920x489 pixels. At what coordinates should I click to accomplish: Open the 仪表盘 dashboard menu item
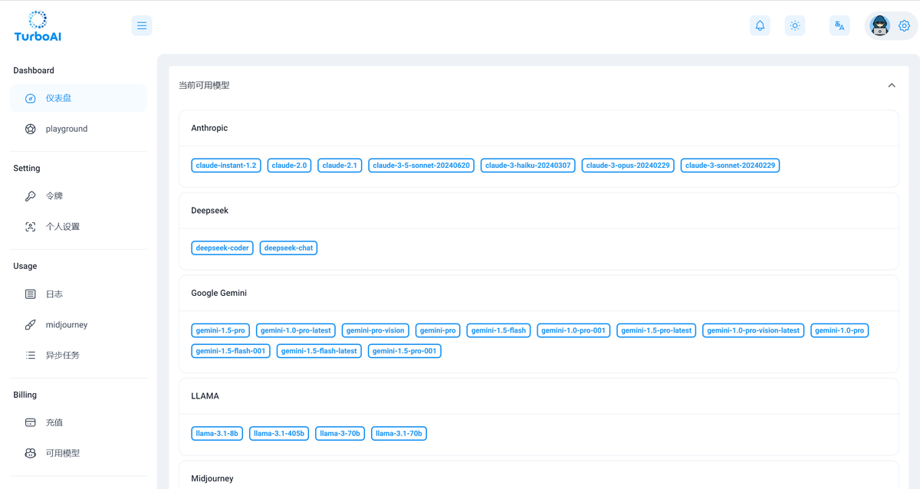78,98
